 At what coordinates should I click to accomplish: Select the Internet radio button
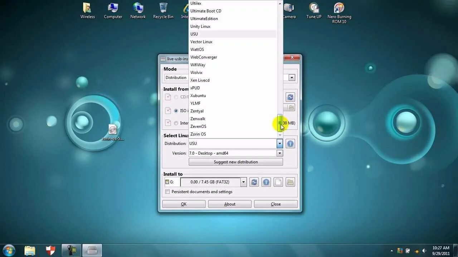point(176,123)
